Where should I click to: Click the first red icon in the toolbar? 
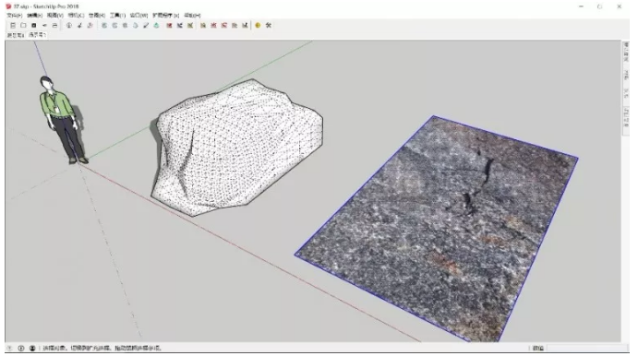(169, 25)
